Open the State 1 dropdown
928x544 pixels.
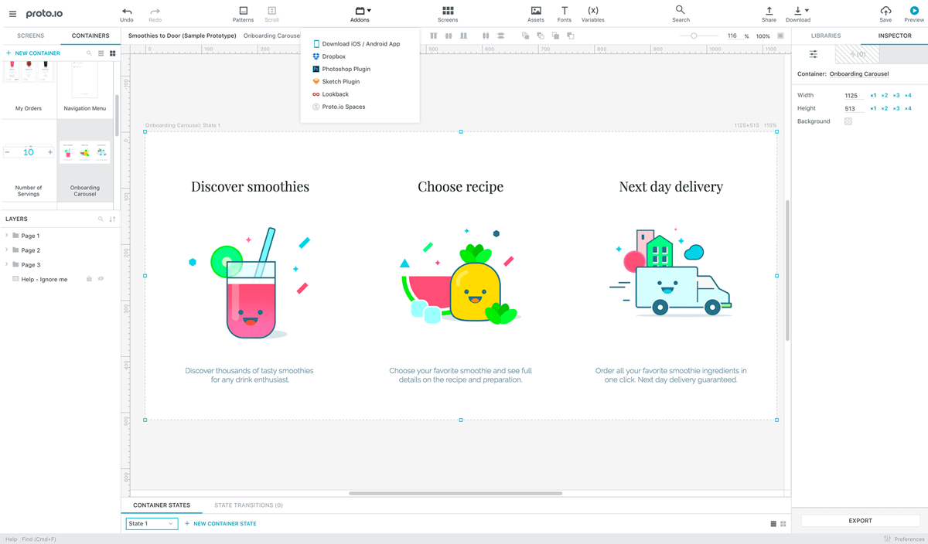tap(152, 523)
